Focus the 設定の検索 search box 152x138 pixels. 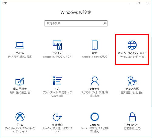click(x=76, y=23)
